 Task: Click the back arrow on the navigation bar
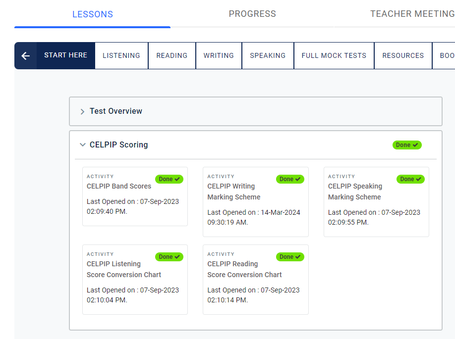coord(25,55)
